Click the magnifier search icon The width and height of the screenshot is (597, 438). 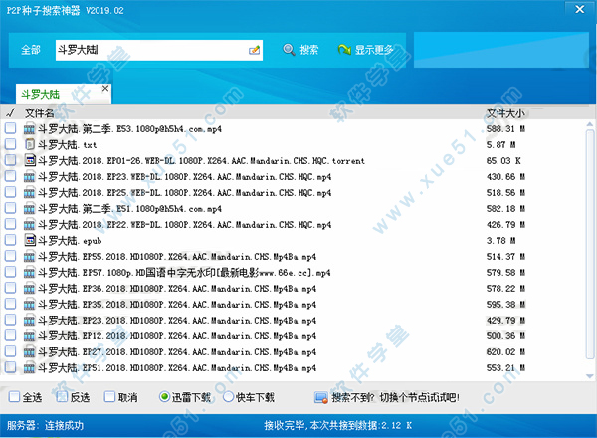tap(289, 50)
